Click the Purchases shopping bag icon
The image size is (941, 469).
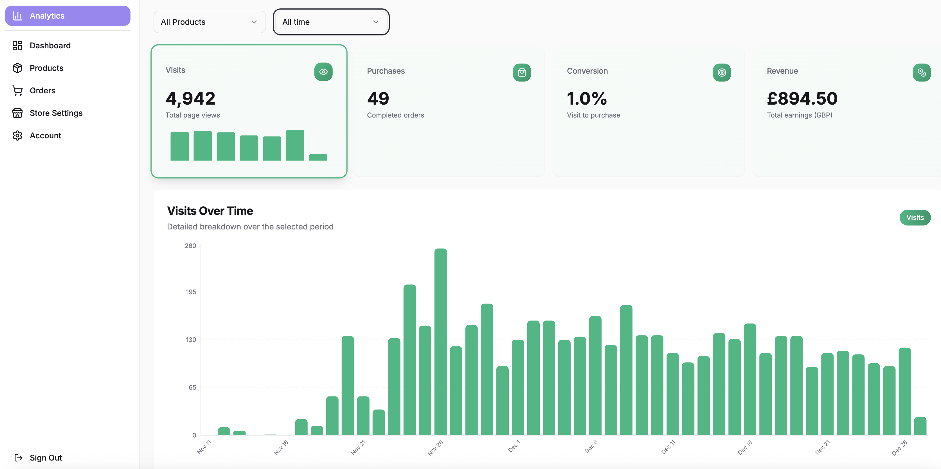click(522, 72)
